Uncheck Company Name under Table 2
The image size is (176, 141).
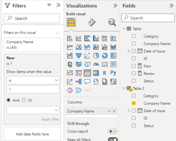134,103
